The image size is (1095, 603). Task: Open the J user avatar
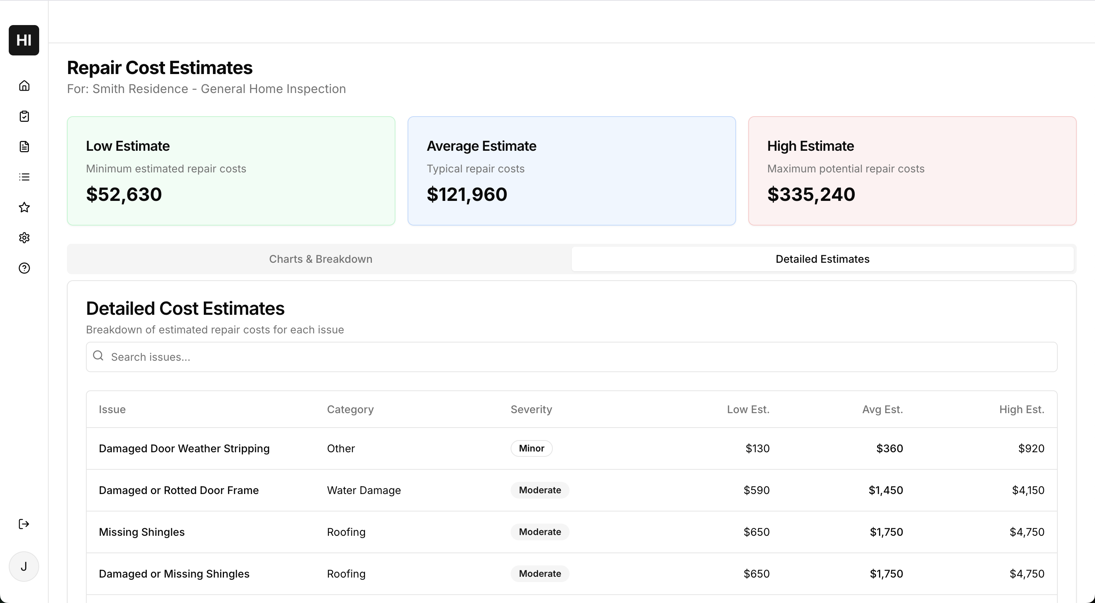pyautogui.click(x=24, y=567)
